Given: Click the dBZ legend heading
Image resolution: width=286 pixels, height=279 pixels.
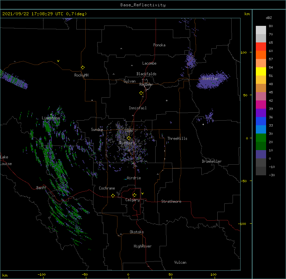Looking at the screenshot, I should click(269, 18).
